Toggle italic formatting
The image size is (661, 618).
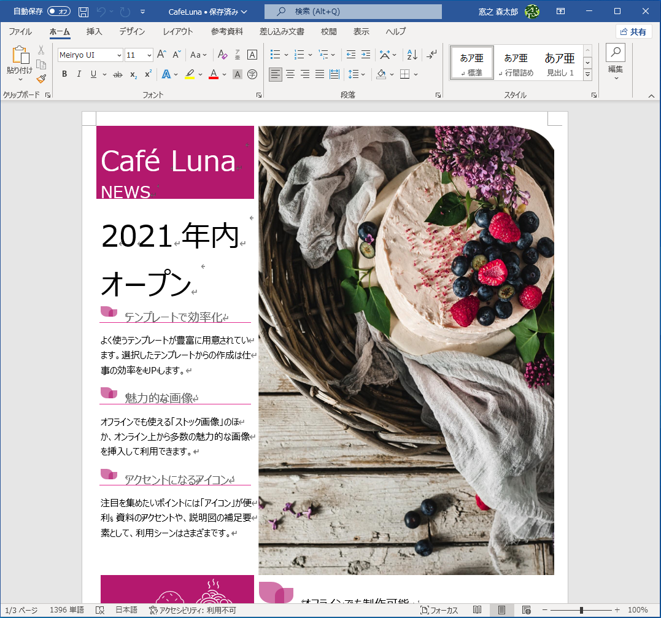pos(79,74)
